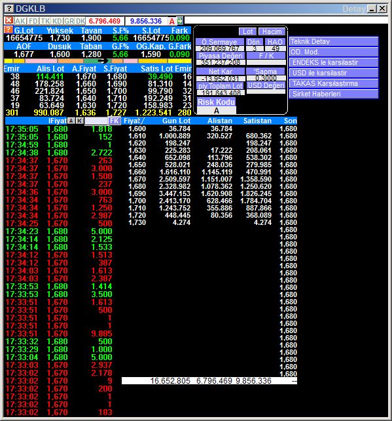This screenshot has width=392, height=421.
Task: Toggle the FK button in trades header
Action: pos(114,121)
